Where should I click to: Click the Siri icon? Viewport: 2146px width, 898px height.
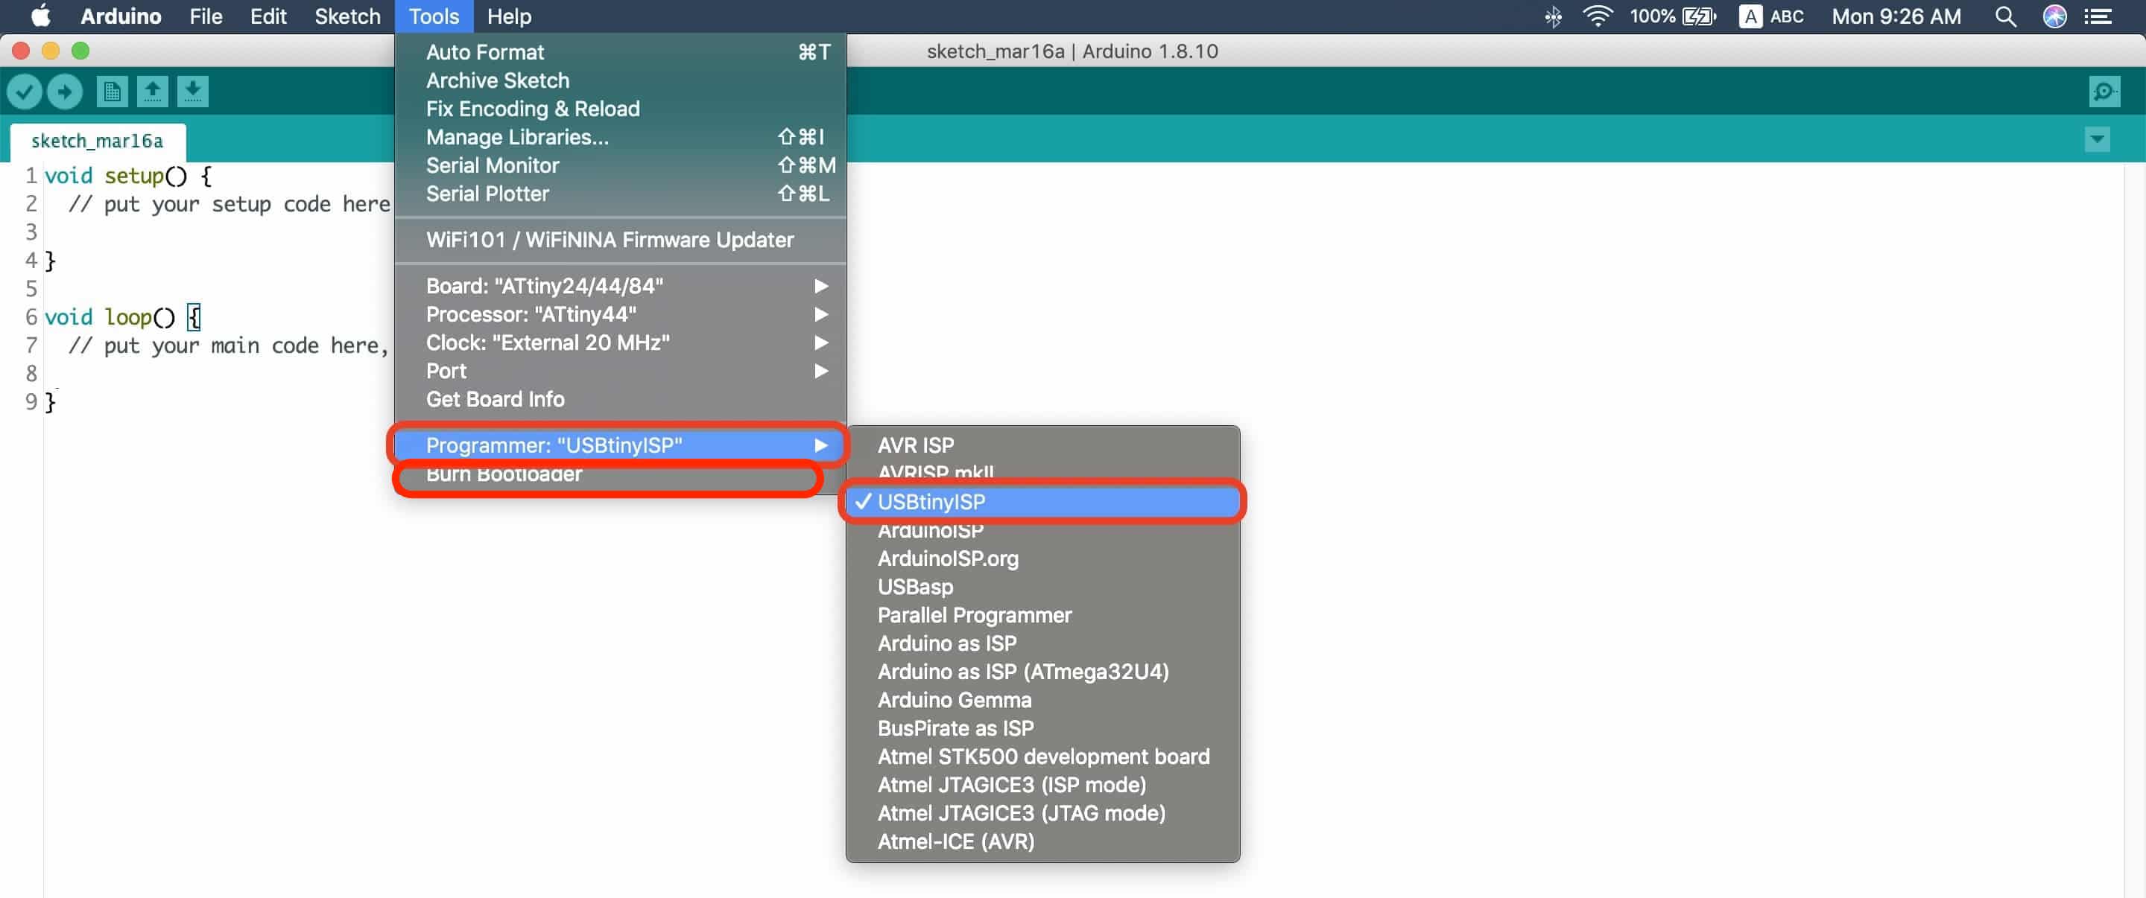[x=2054, y=16]
